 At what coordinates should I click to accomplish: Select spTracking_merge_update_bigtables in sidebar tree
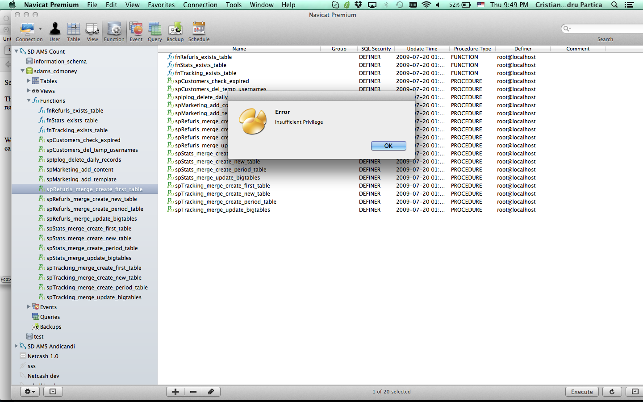(94, 297)
